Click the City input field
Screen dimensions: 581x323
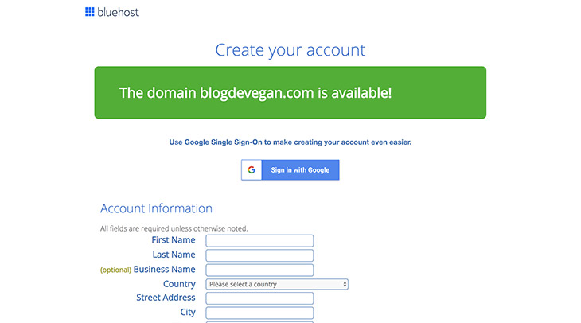pyautogui.click(x=259, y=313)
